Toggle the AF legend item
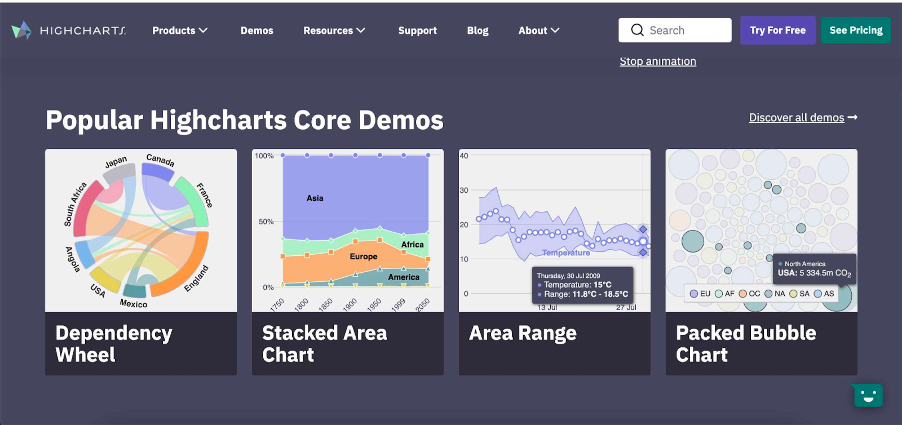 tap(724, 294)
